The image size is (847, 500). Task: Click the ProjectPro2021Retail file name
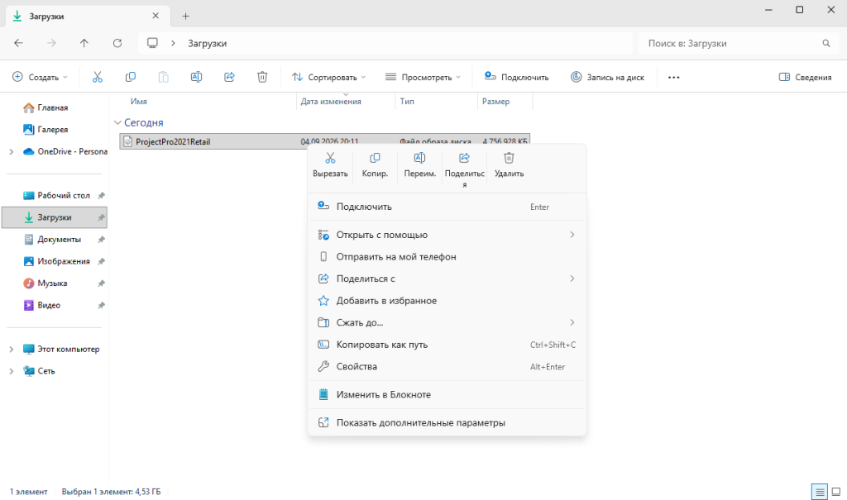pos(173,141)
